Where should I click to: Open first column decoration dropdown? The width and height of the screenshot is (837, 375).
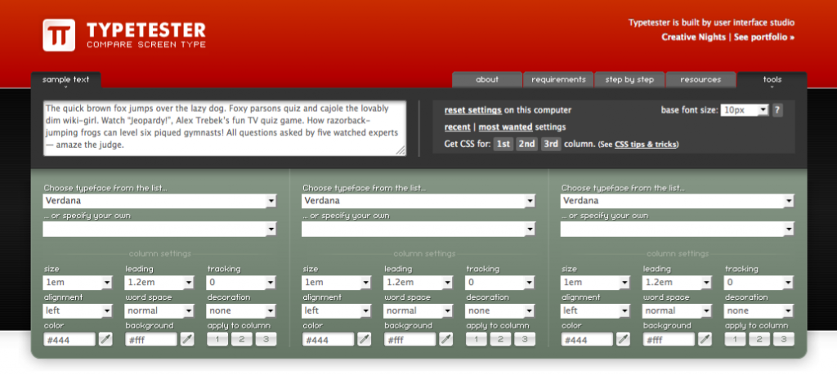[241, 311]
